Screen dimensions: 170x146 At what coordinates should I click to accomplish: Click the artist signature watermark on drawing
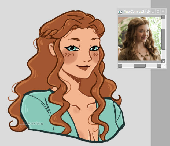click(31, 123)
